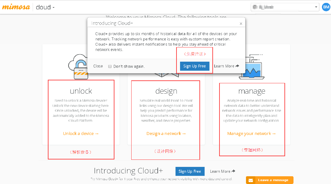
Task: Open the Leave a message chat widget
Action: pos(270,180)
